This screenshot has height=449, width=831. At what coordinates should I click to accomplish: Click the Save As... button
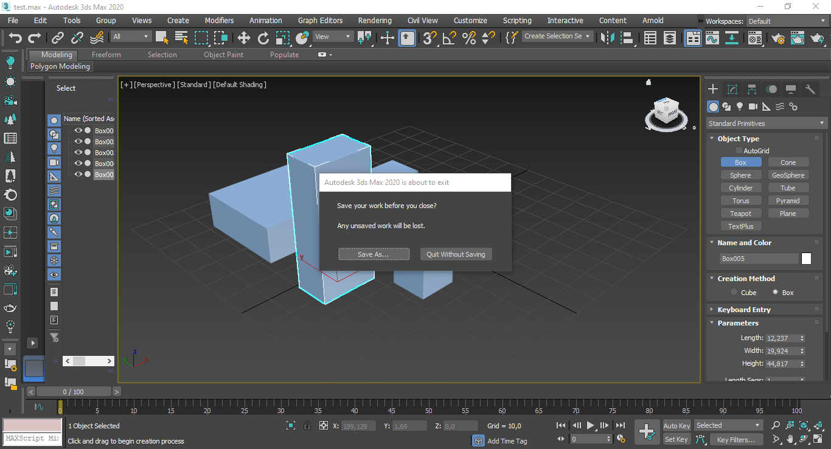click(x=374, y=254)
